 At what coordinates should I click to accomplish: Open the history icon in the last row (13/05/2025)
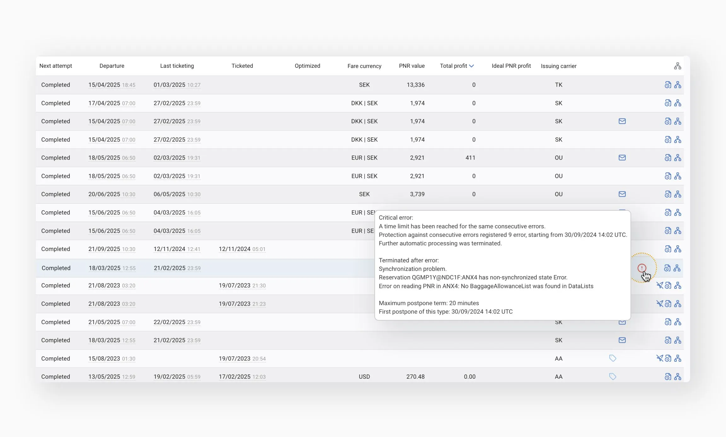click(x=668, y=376)
